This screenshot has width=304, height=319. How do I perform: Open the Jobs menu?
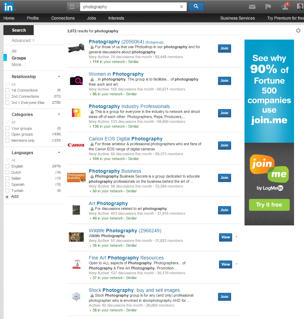pos(91,18)
